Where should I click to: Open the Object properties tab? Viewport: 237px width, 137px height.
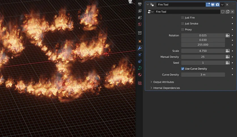[x=140, y=41]
